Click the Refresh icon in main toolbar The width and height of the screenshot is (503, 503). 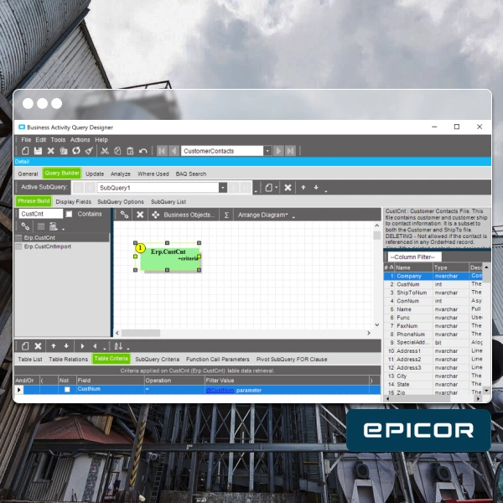point(76,151)
